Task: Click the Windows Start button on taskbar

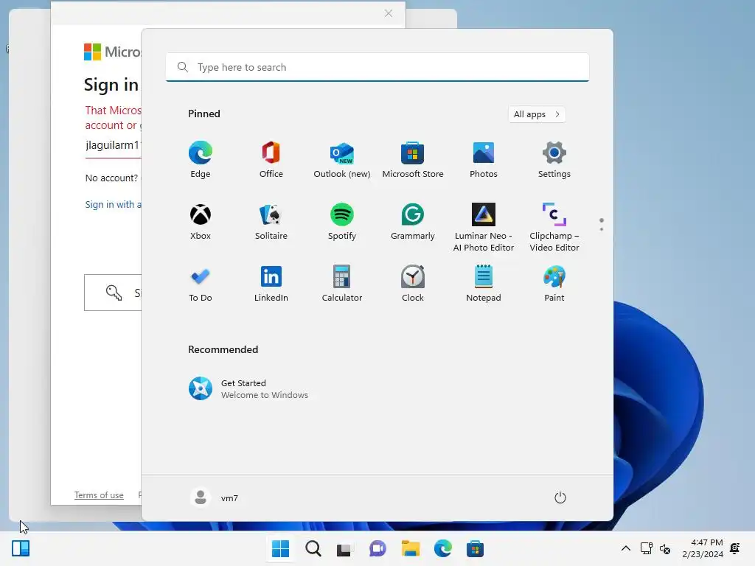Action: click(280, 548)
